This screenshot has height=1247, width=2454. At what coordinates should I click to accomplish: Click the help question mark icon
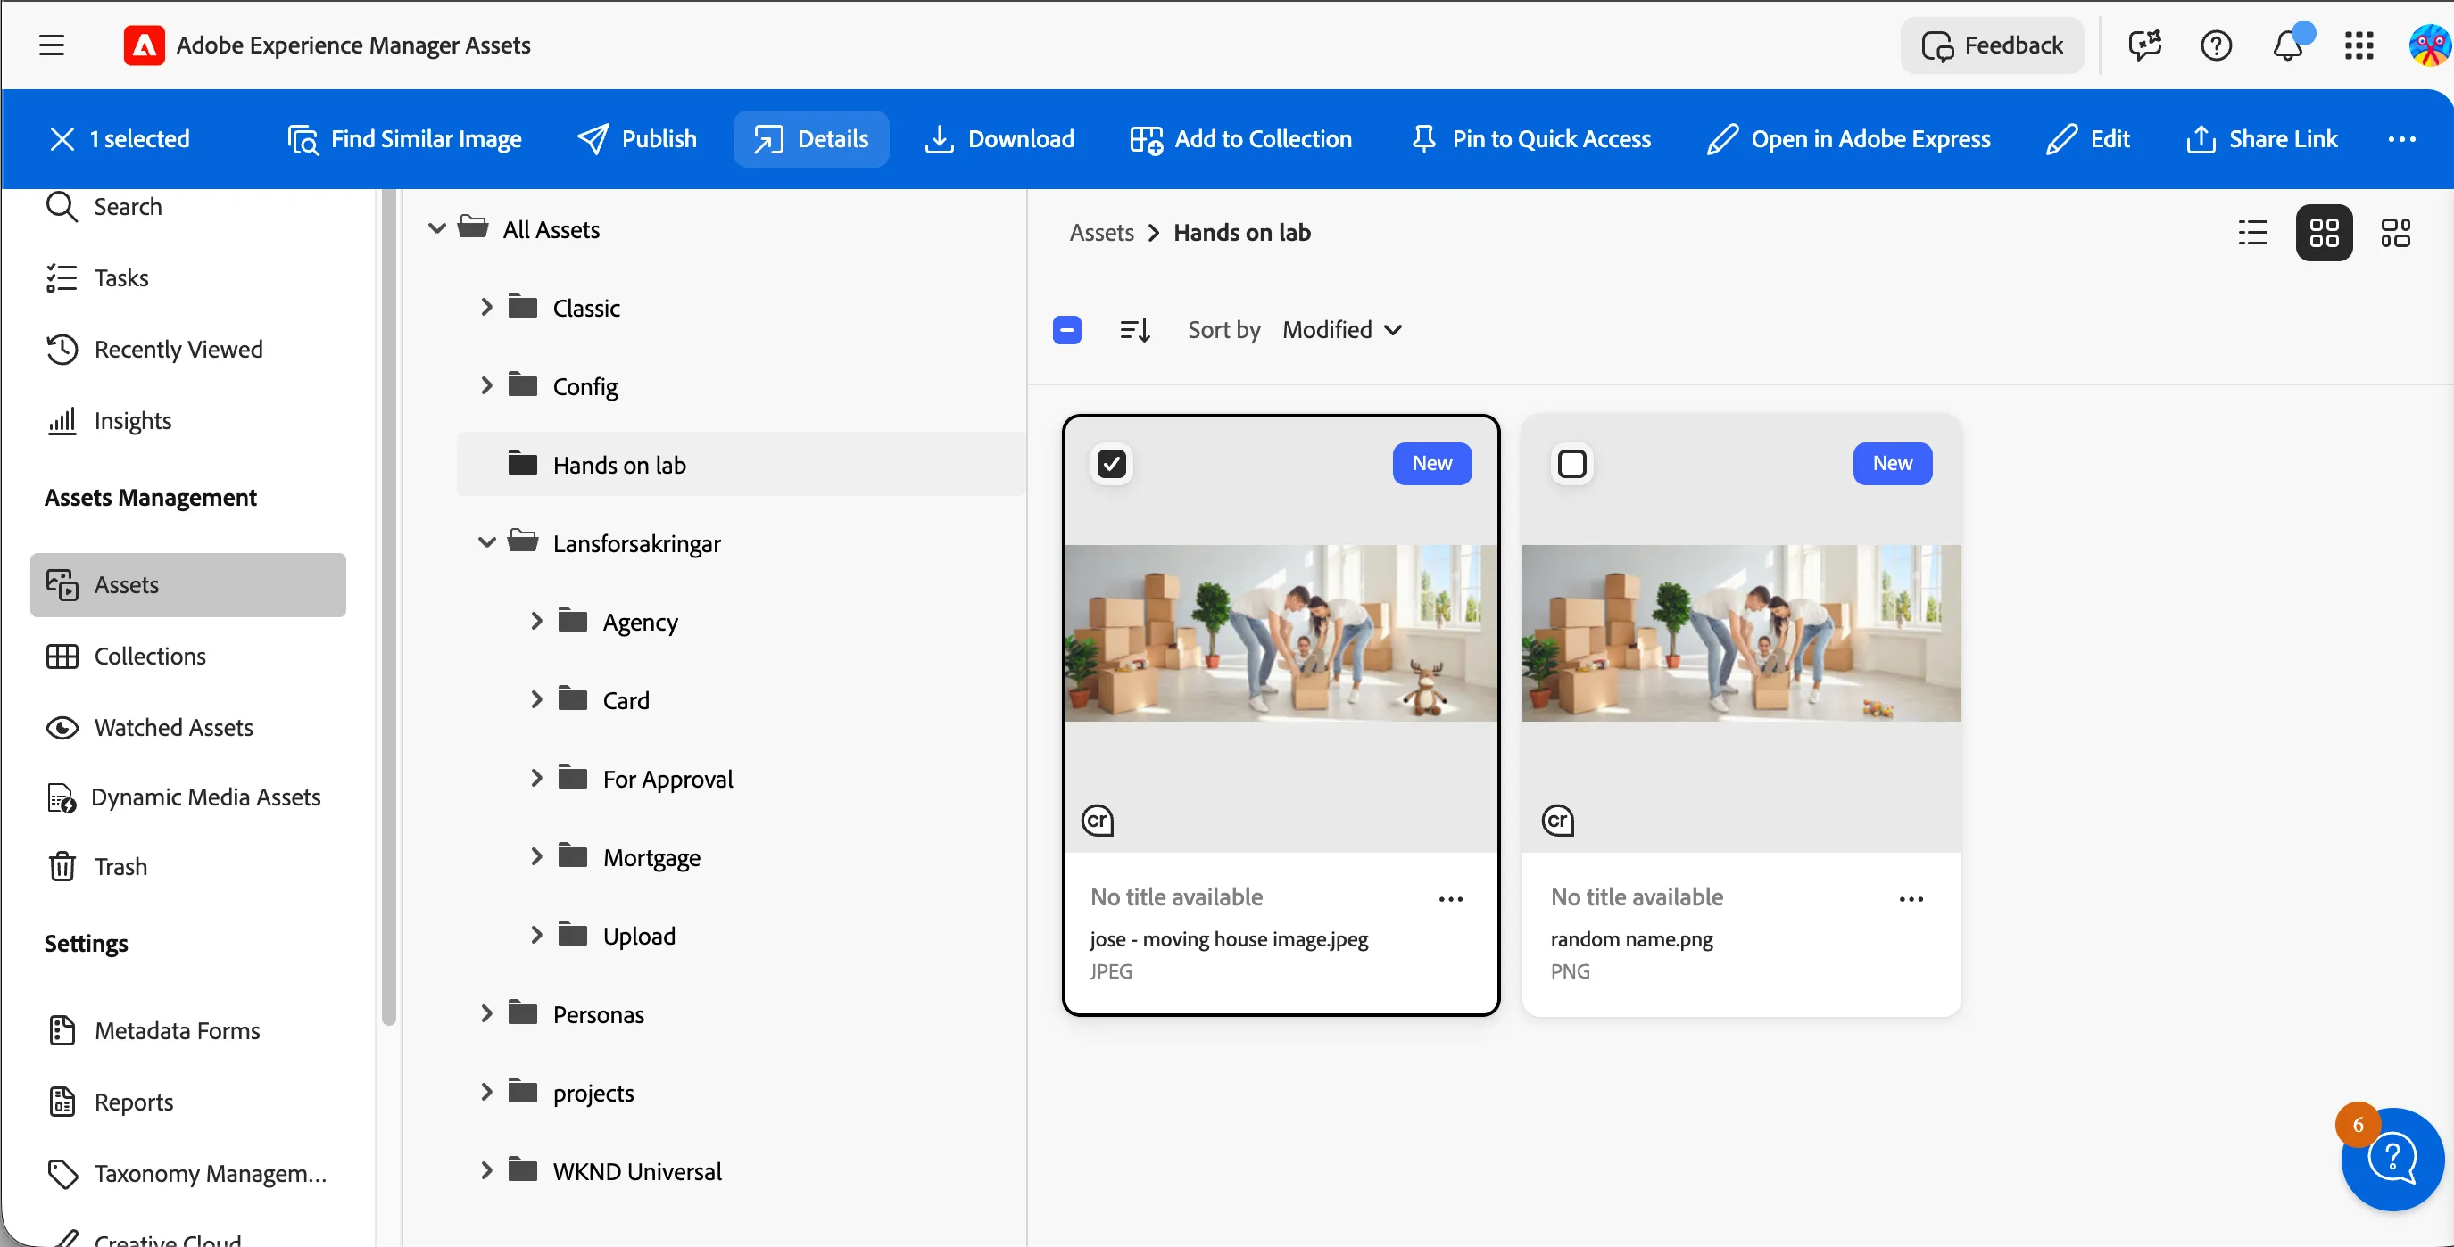[2216, 45]
